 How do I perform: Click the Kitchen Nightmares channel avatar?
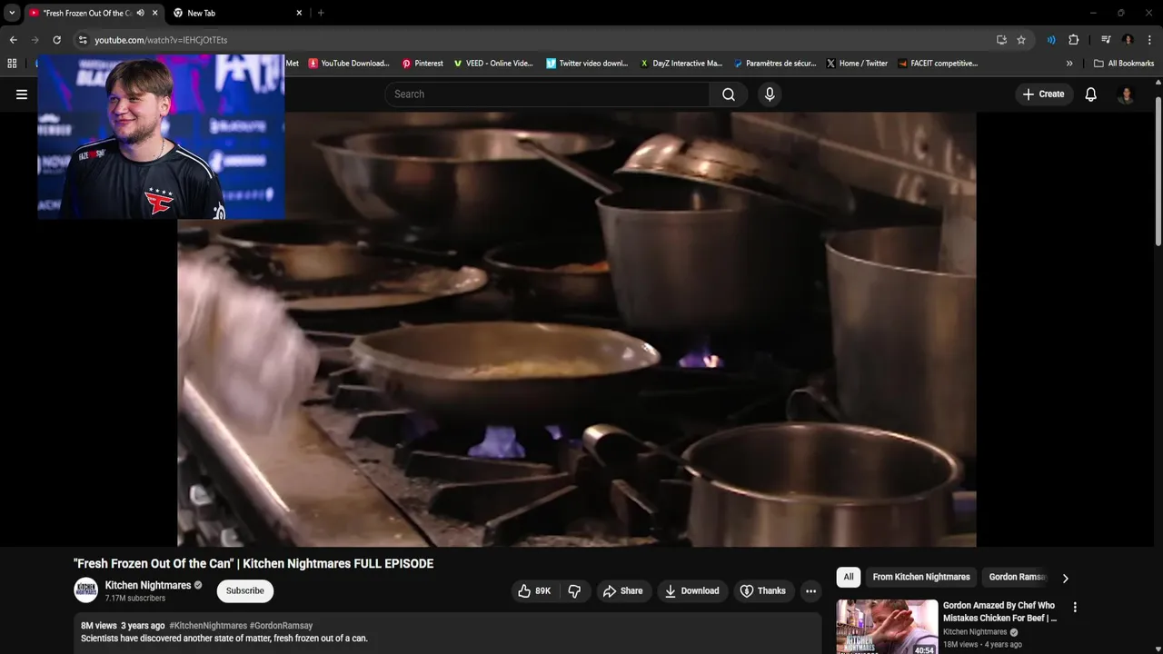pos(86,590)
